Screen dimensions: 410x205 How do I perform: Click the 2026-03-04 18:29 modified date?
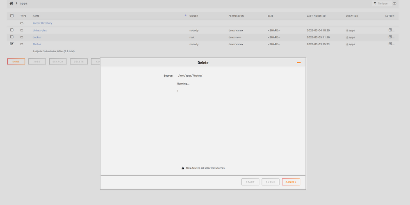(318, 31)
